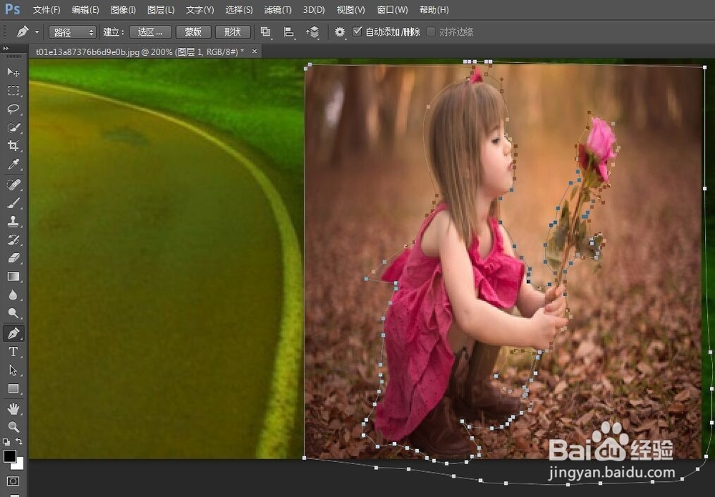Open the 图层(L) menu

point(160,9)
